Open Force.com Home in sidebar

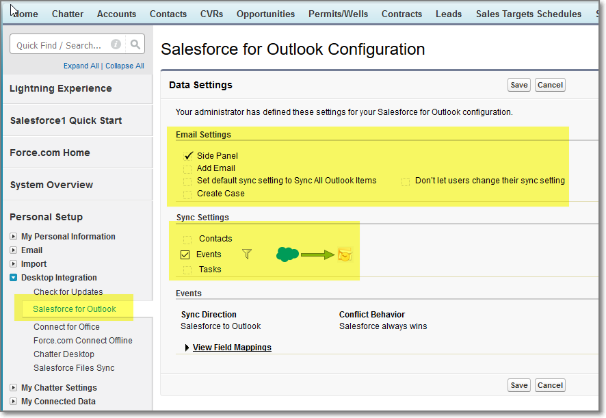click(50, 153)
